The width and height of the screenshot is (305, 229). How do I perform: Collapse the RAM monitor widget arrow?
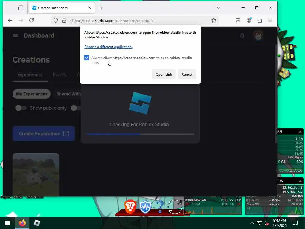(300, 132)
